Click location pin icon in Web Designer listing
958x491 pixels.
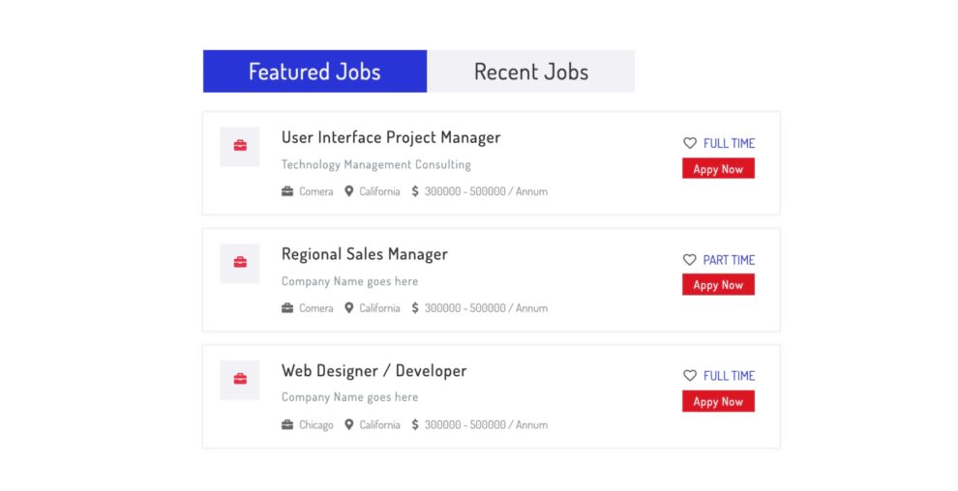349,425
